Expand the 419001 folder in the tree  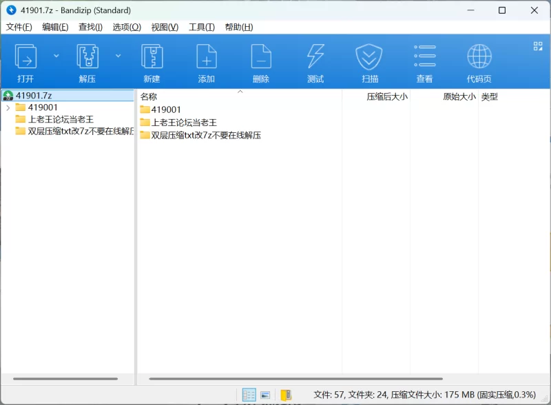[8, 107]
